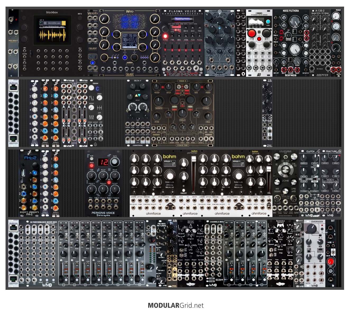Viewport: 352px width, 311px height.
Task: Click the DUCK knob on bohm performer
Action: click(x=183, y=162)
